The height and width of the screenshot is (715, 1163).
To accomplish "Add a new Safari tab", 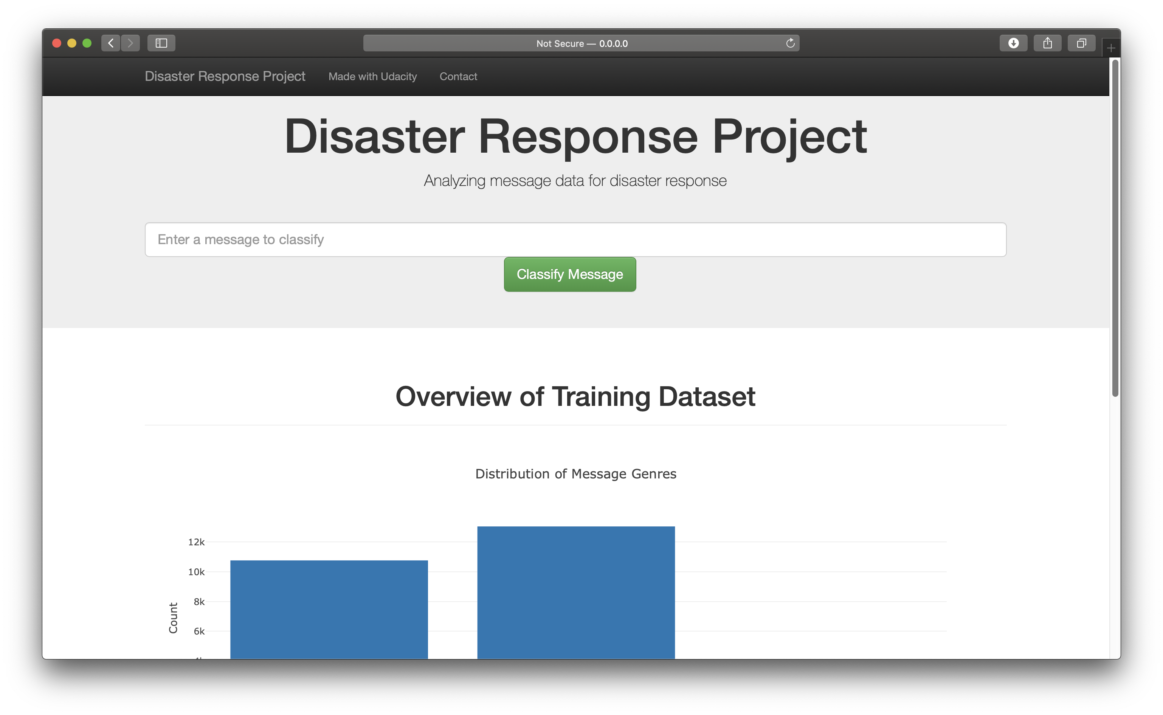I will point(1110,48).
